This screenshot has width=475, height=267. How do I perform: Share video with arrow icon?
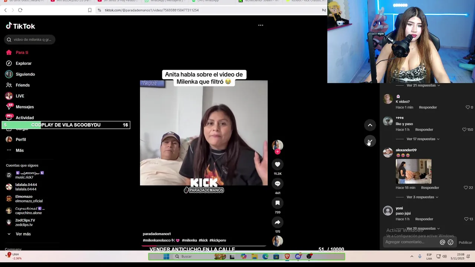[x=278, y=222]
